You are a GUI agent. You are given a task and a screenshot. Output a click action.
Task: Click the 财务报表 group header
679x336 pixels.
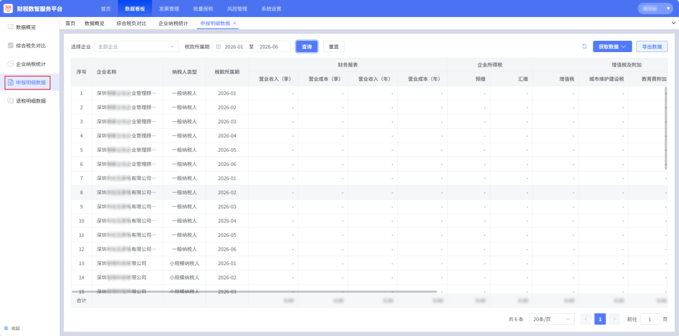[x=348, y=65]
